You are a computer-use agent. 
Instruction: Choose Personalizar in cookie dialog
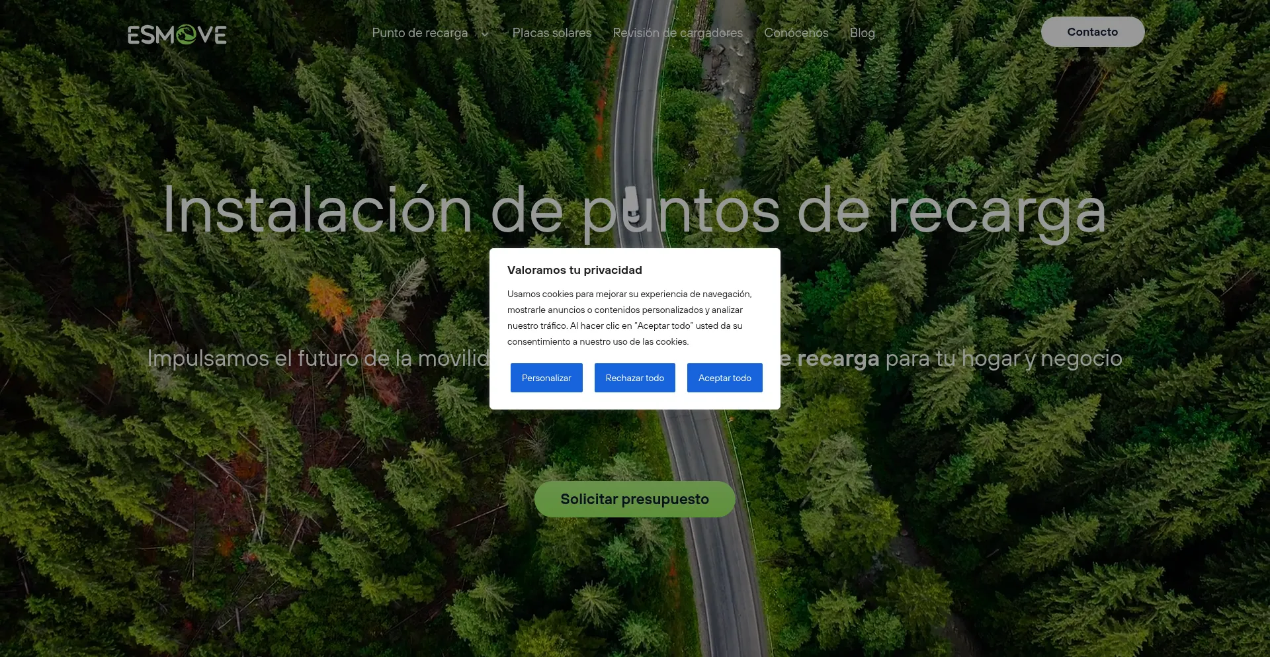point(546,378)
